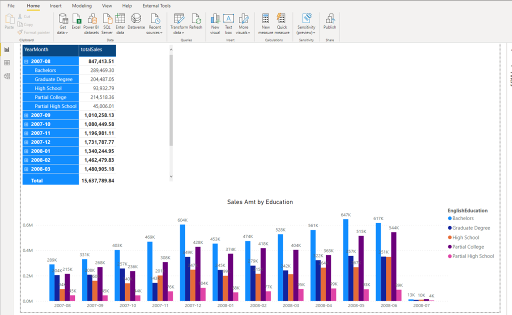This screenshot has width=512, height=315.
Task: Click the Enter data icon
Action: (x=120, y=24)
